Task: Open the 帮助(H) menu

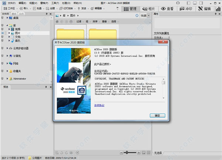Action: point(78,3)
